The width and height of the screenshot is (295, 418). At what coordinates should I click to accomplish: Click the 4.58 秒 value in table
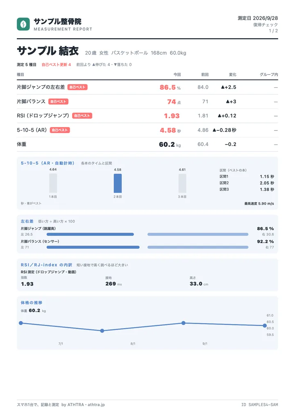[170, 130]
